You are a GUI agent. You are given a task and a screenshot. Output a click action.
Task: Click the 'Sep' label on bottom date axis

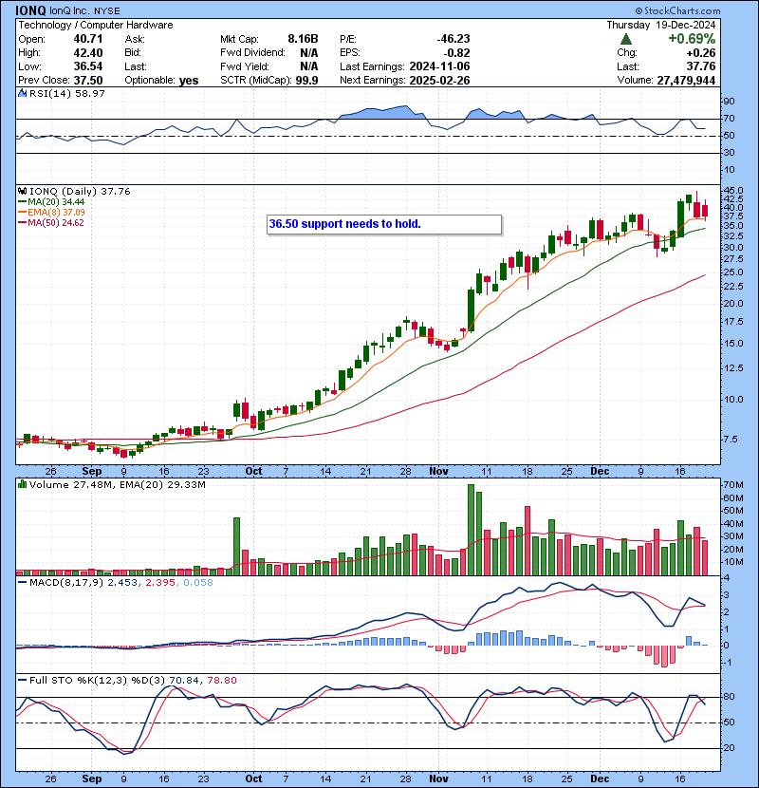pos(92,779)
